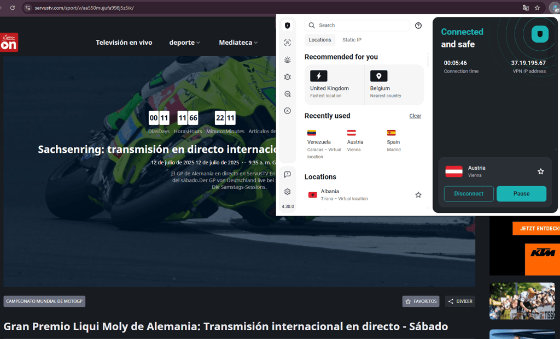Click the search magnifier in VPN search box

point(312,25)
